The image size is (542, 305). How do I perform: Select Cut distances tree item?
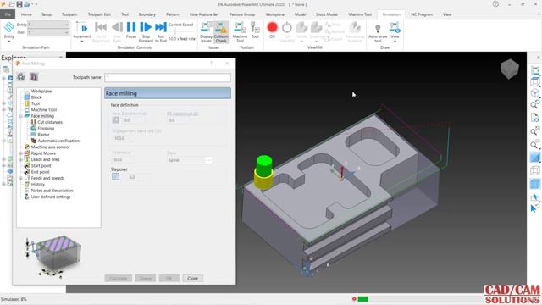pyautogui.click(x=50, y=122)
